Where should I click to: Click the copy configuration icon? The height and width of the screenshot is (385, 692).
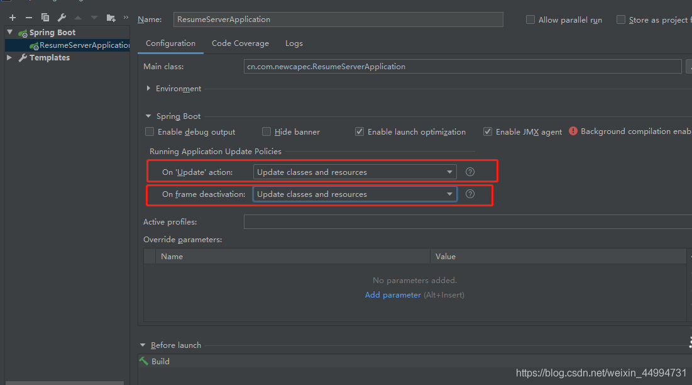point(45,18)
